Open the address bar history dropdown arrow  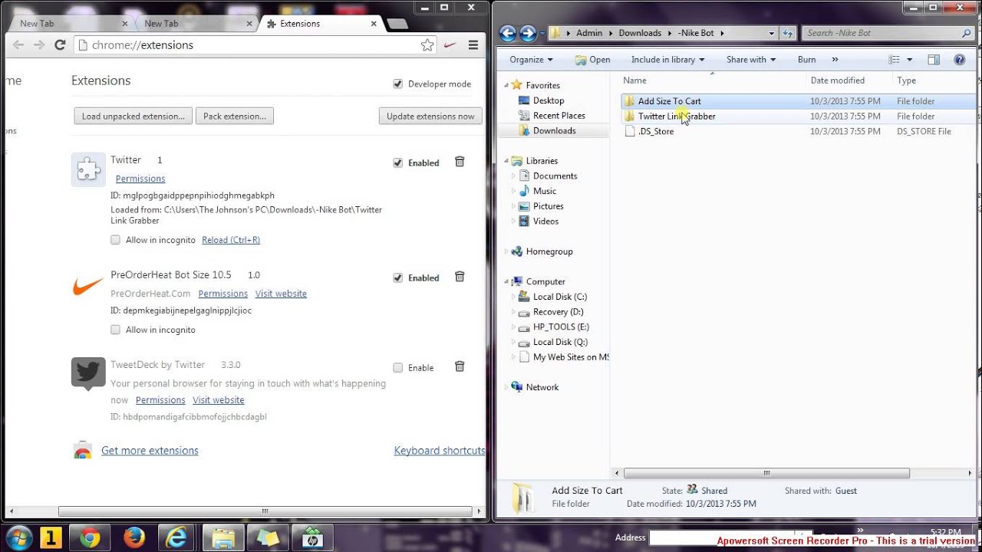(772, 33)
